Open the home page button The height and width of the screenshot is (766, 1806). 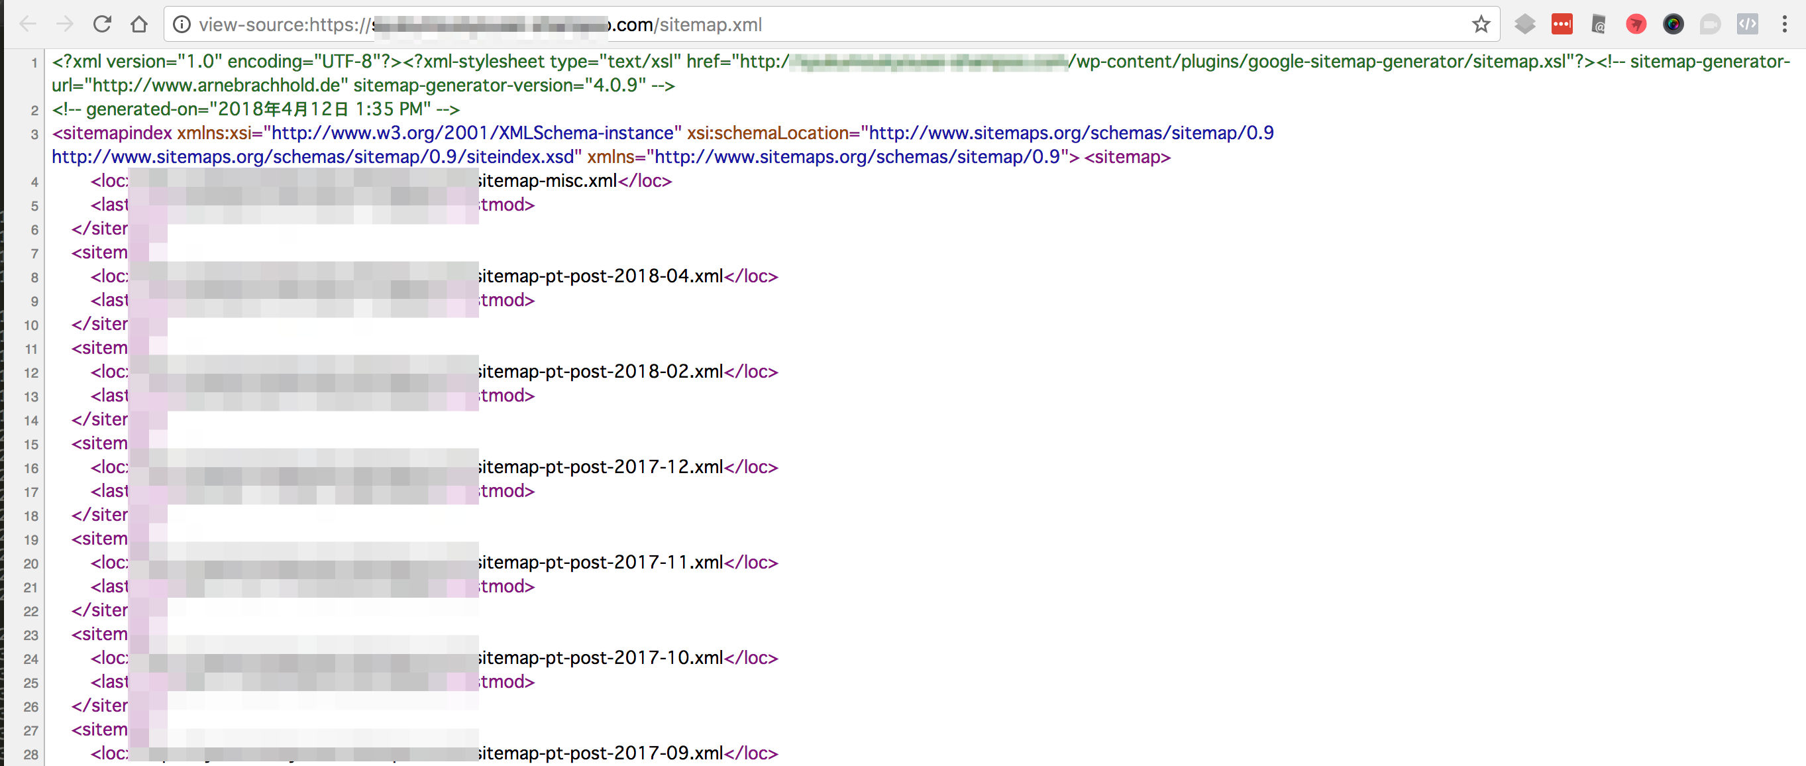click(139, 25)
